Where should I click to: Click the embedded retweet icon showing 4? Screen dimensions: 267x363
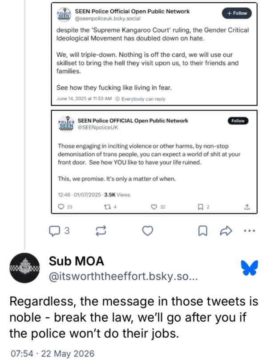coord(110,207)
